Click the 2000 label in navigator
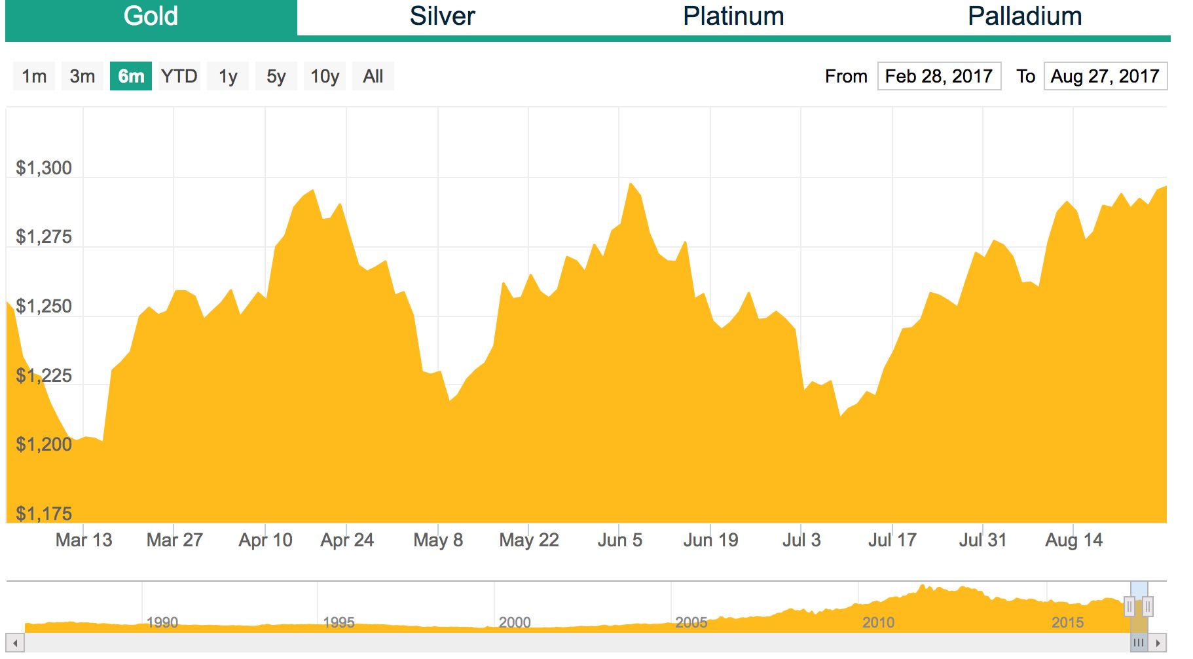1193x659 pixels. 515,622
